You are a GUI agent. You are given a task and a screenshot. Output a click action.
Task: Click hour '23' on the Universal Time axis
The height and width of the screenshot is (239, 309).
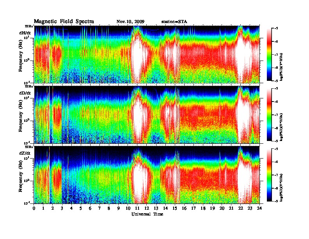(x=250, y=209)
